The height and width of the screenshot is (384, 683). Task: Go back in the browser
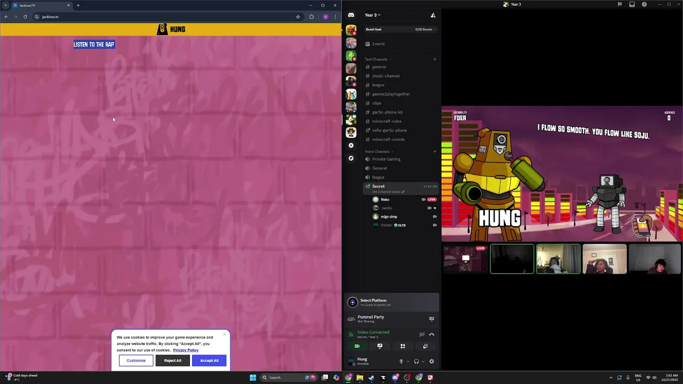coord(6,17)
